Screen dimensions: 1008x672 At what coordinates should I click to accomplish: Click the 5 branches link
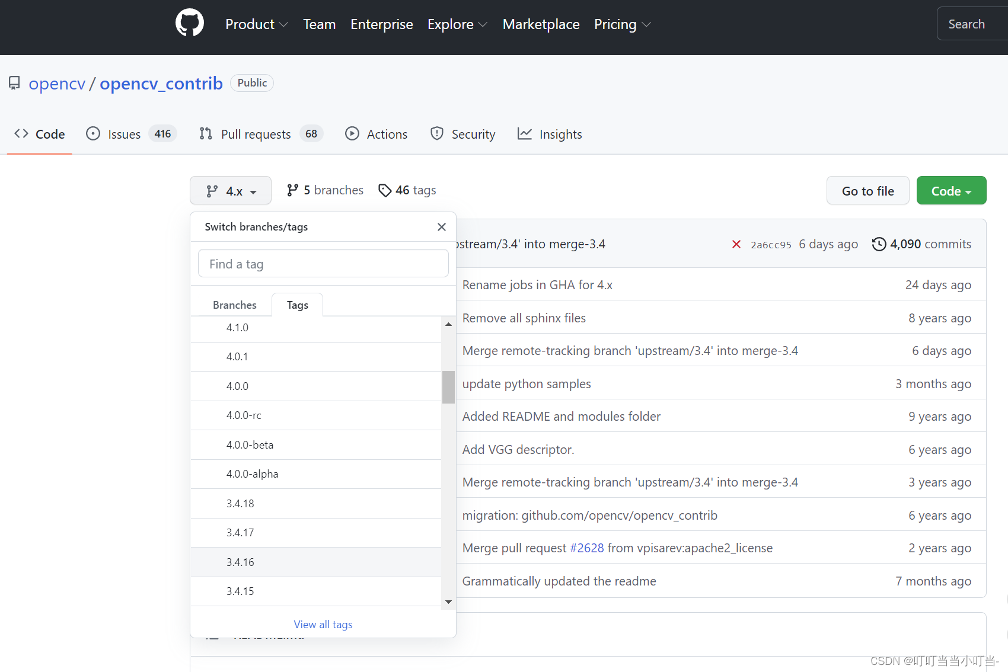(x=325, y=190)
